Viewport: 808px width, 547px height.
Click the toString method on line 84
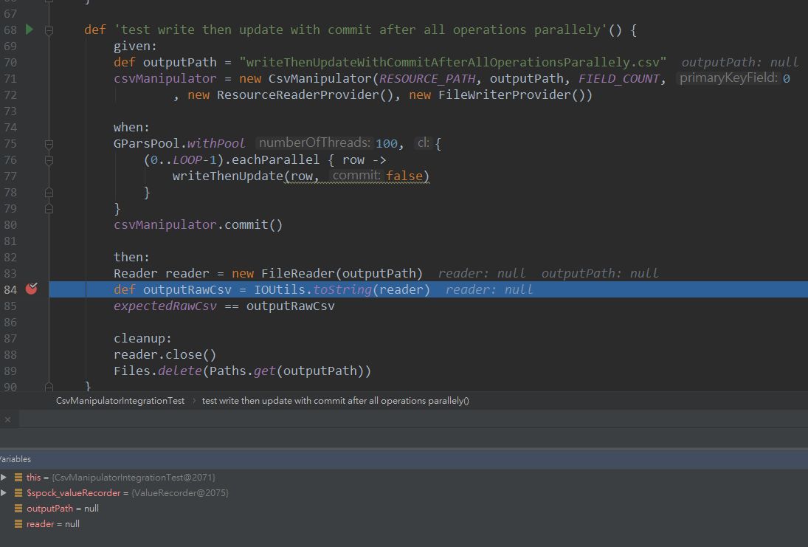[342, 289]
